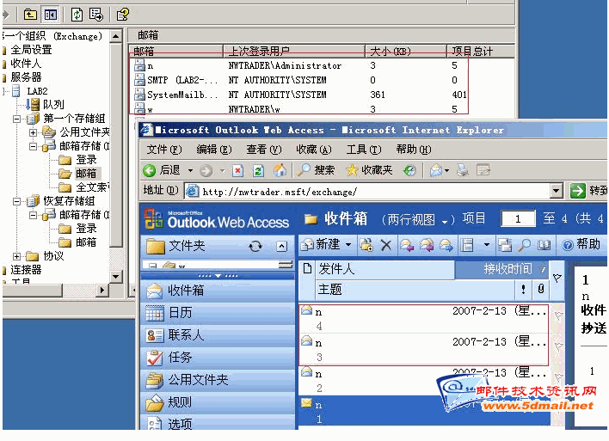Expand the 协议 tree node
The height and width of the screenshot is (441, 609).
coord(17,256)
